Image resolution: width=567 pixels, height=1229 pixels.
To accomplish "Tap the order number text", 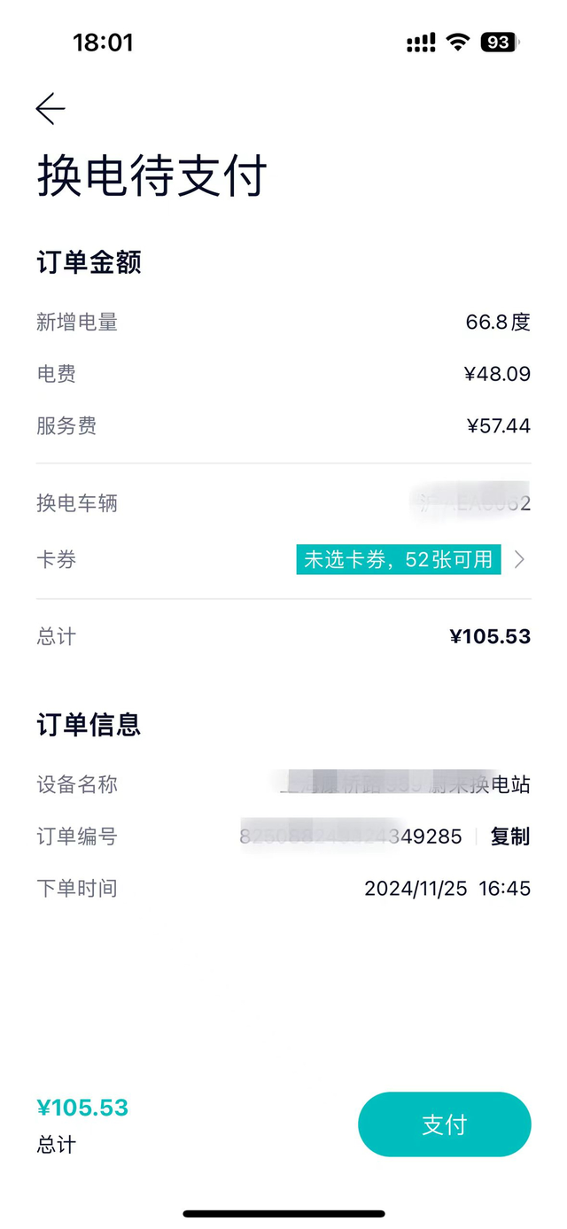I will click(352, 836).
